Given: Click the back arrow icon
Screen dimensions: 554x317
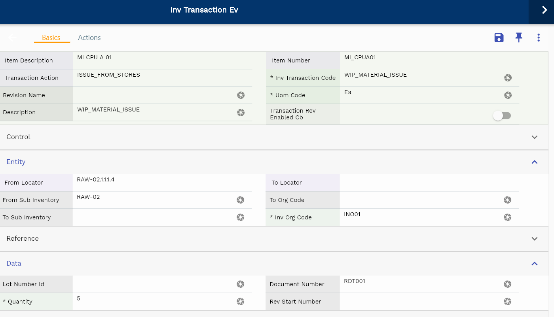Looking at the screenshot, I should coord(13,38).
